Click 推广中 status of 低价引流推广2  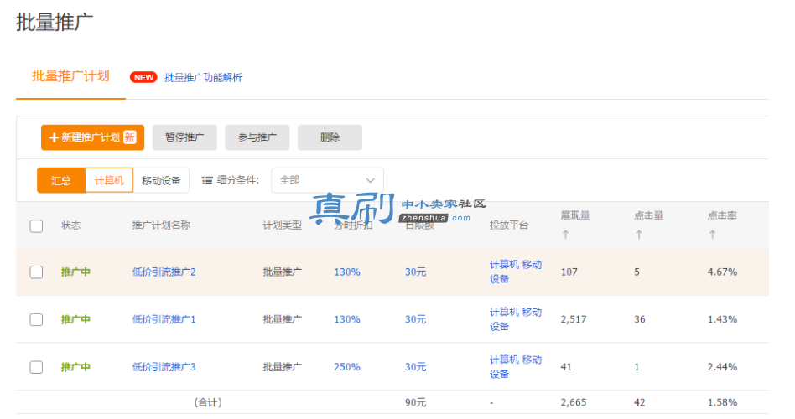point(75,272)
